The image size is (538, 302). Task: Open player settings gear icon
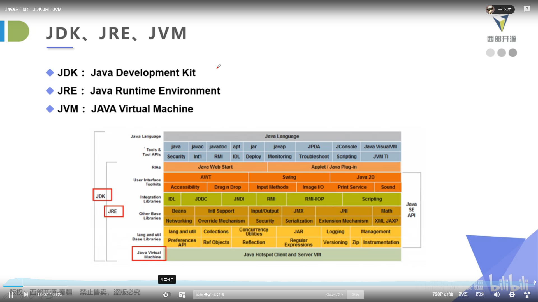(512, 294)
